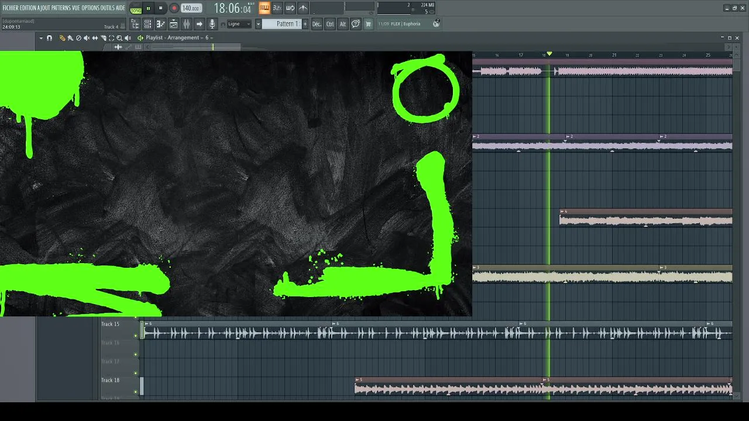This screenshot has width=749, height=421.
Task: Mute Track 17 with green dot
Action: pos(136,373)
